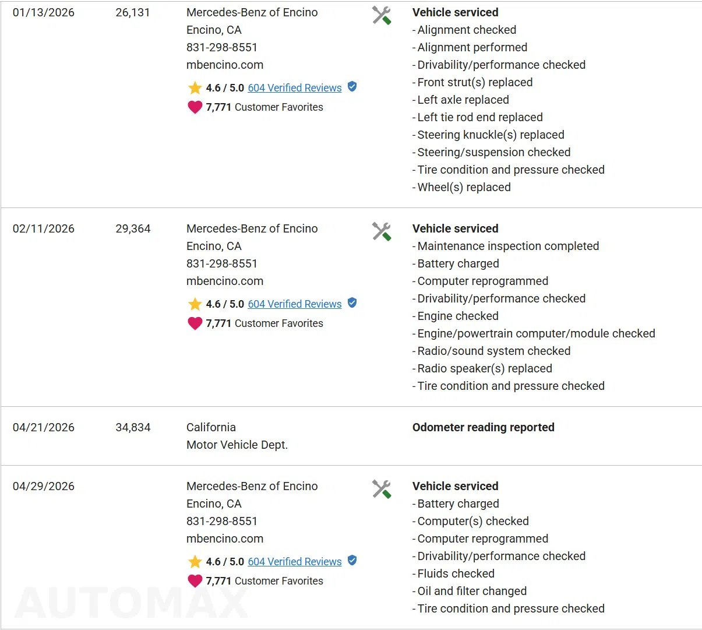Screen dimensions: 702x630
Task: Click the verified shield badge in the 01/13/2026 entry
Action: [352, 87]
